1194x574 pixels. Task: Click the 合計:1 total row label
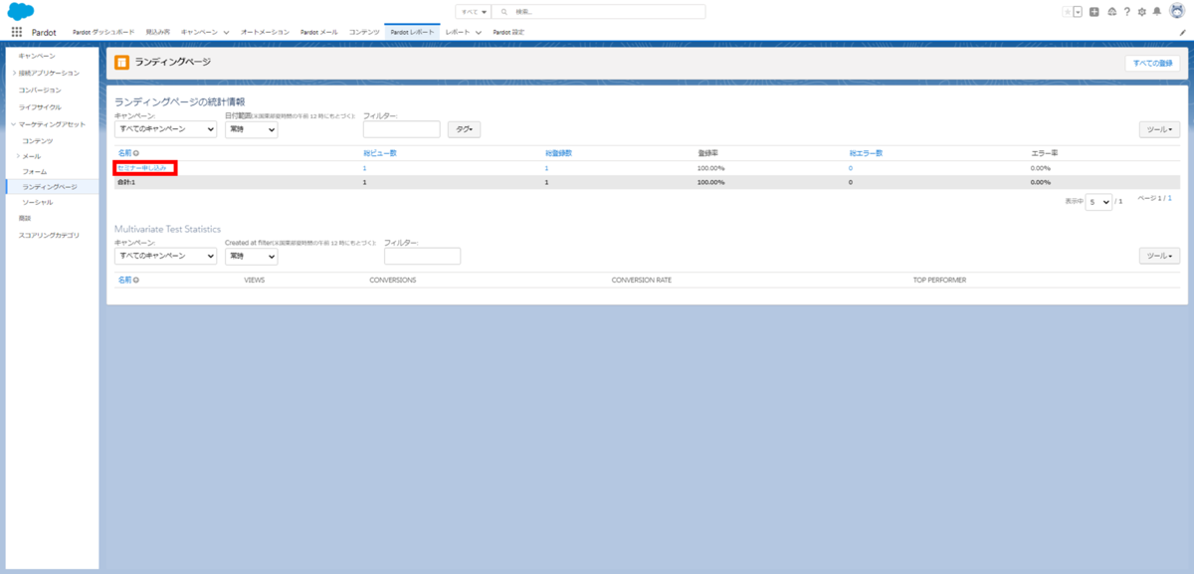point(126,183)
